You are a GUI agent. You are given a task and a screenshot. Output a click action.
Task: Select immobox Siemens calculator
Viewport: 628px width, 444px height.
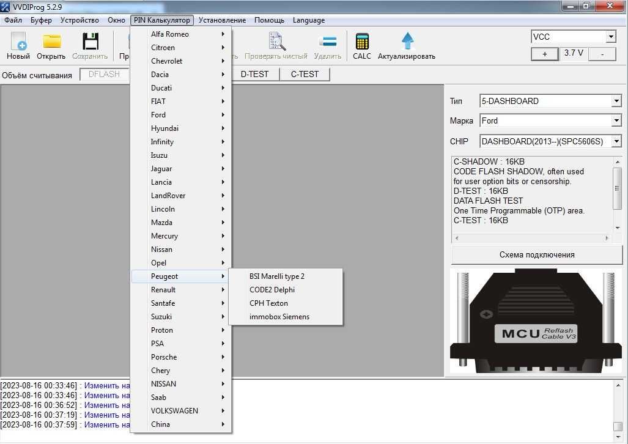pos(286,317)
